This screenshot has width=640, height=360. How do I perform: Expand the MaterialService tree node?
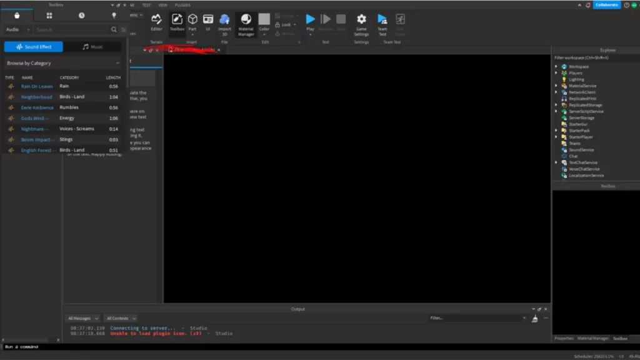(x=556, y=86)
